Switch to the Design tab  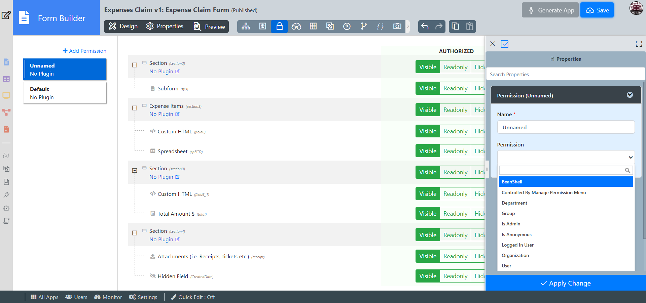click(123, 26)
